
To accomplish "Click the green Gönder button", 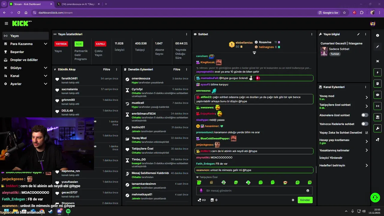I will click(x=305, y=200).
